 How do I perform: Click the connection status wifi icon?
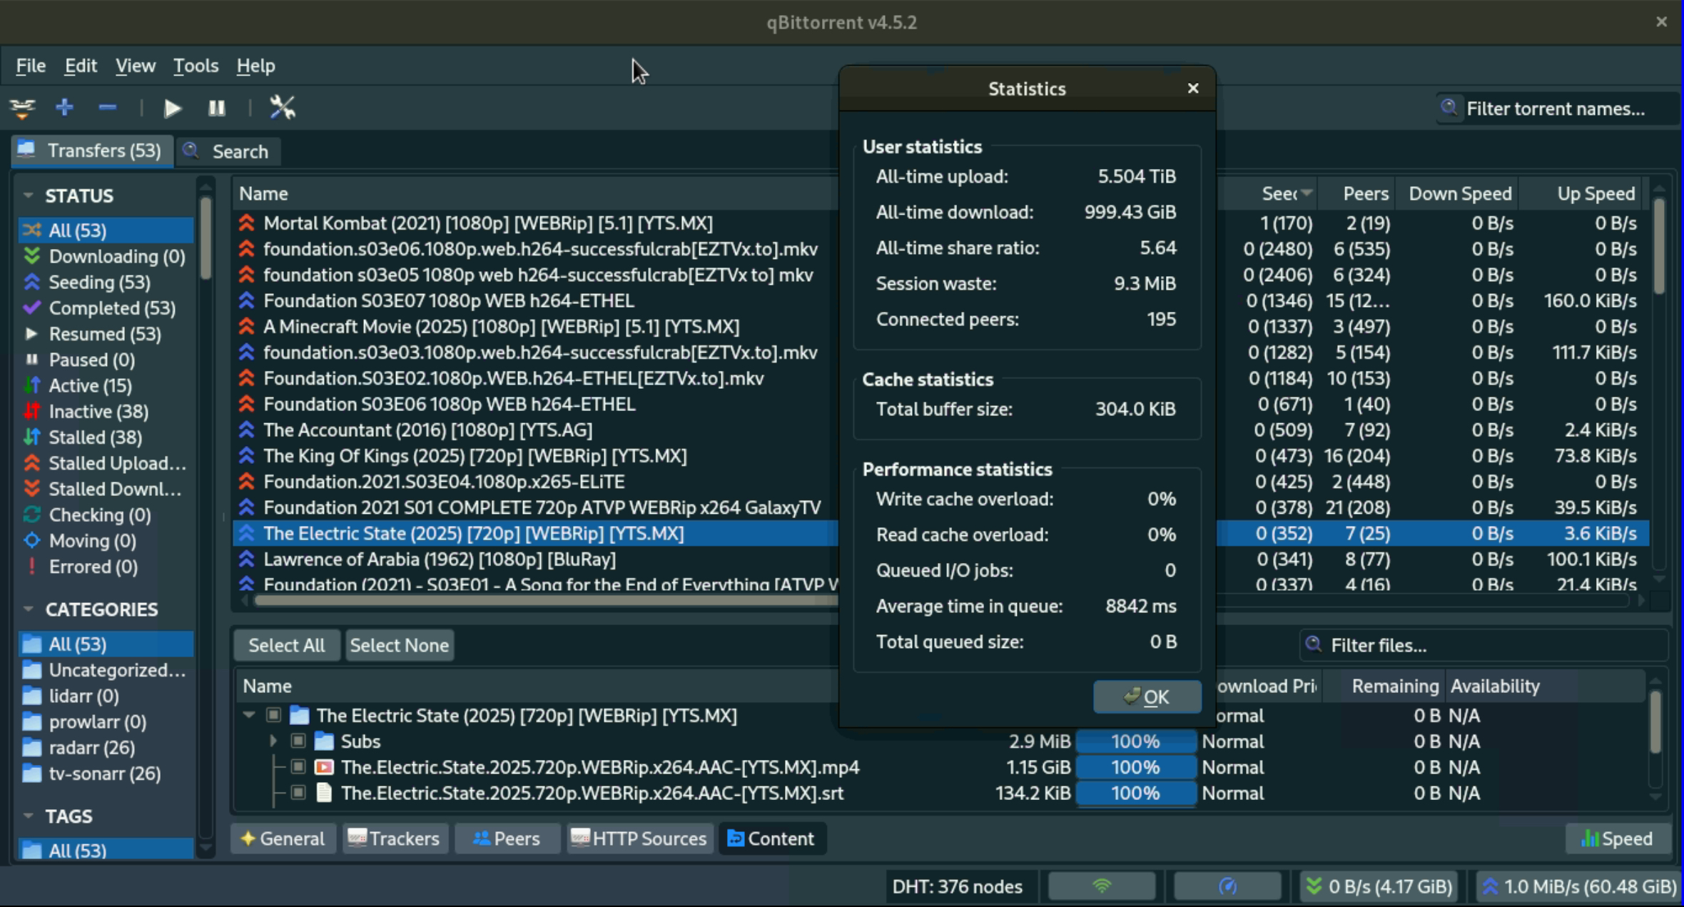point(1102,886)
